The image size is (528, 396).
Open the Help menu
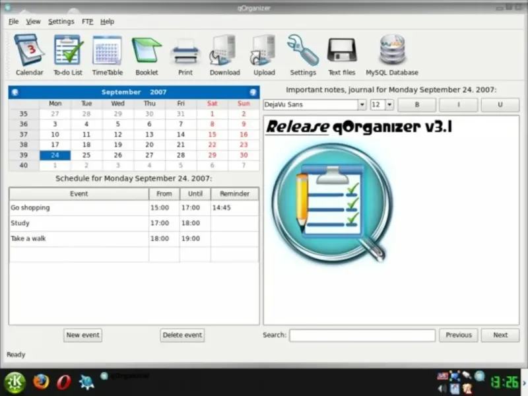click(x=107, y=22)
